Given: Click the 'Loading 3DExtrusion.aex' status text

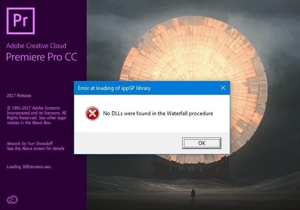Looking at the screenshot, I should coord(29,167).
